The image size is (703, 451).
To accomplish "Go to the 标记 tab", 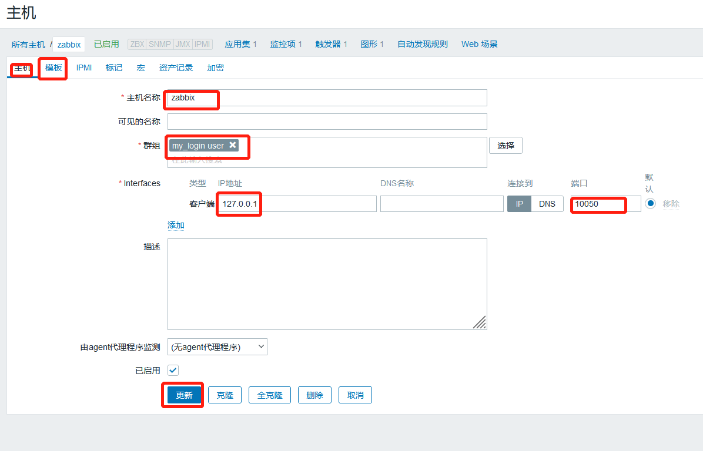I will pos(114,68).
